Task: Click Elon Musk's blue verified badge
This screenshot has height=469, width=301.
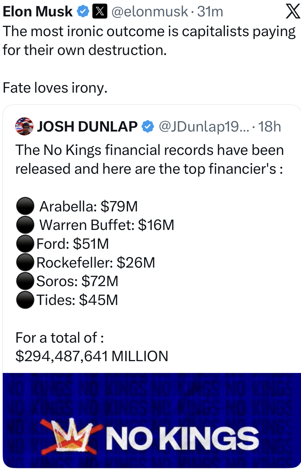Action: click(x=83, y=12)
